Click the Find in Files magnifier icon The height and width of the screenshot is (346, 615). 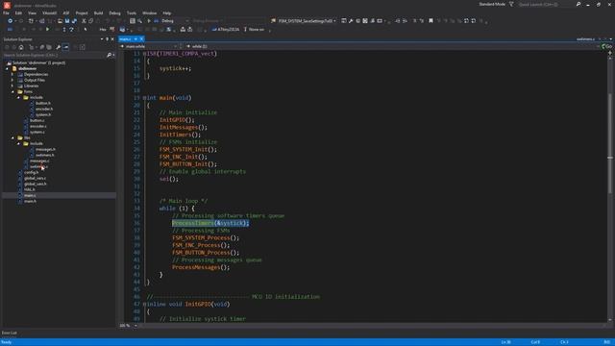[139, 21]
